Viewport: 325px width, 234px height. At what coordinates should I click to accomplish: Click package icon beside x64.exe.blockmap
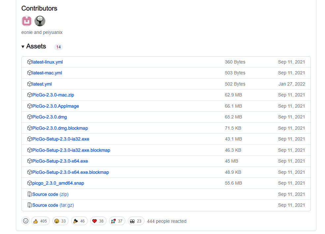click(29, 172)
